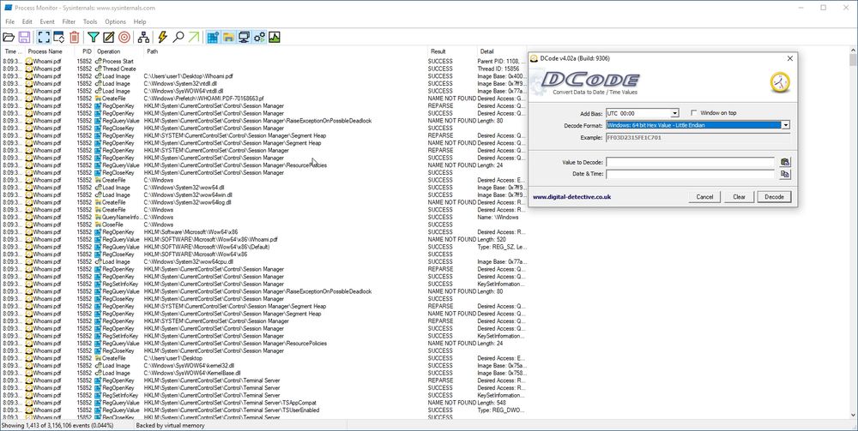This screenshot has width=858, height=431.
Task: Open the Edit menu
Action: click(x=27, y=22)
